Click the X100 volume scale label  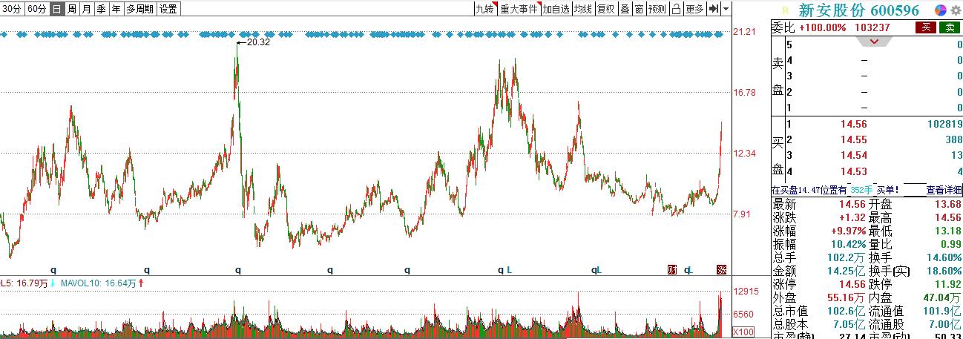(743, 332)
